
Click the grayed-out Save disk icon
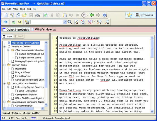pos(31,15)
